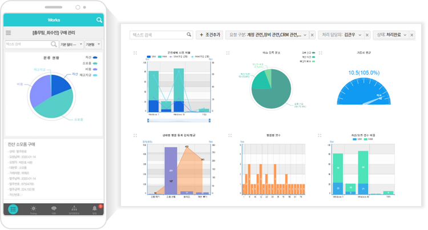
Task: Click the drag handle of top-left chart
Action: pos(135,53)
